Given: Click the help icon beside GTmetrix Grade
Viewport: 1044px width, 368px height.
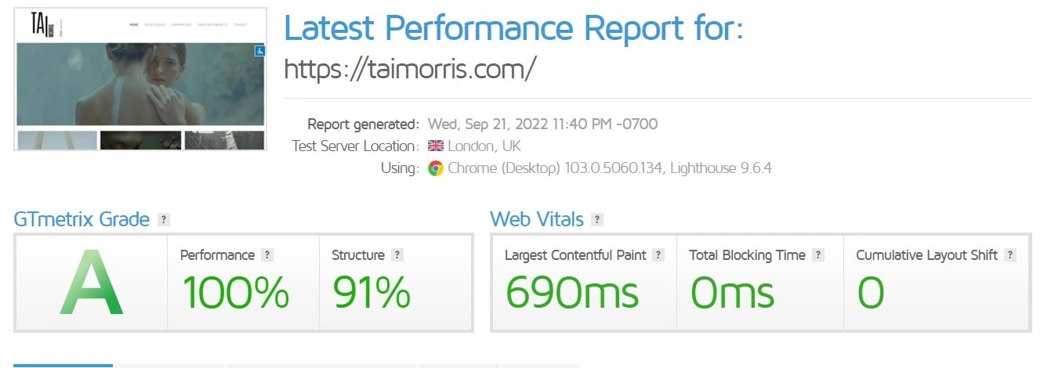Looking at the screenshot, I should click(x=163, y=220).
